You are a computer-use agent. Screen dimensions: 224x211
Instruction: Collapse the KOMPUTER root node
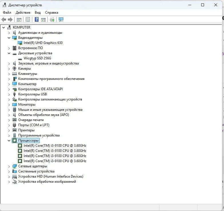coord(4,27)
